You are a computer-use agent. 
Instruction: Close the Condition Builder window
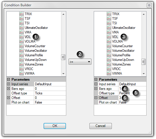click(x=149, y=5)
